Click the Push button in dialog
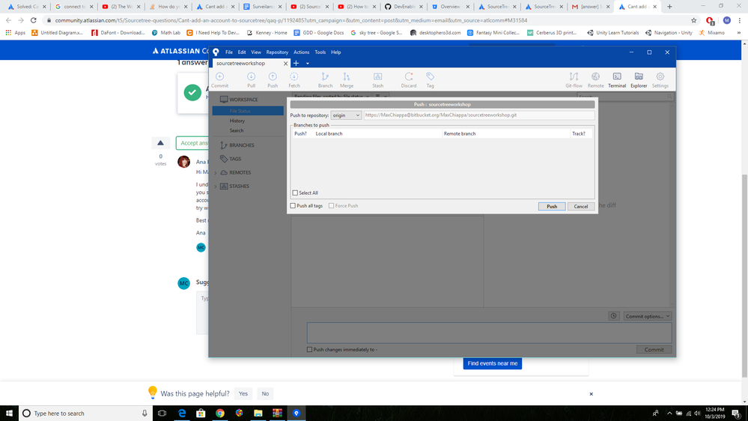The height and width of the screenshot is (421, 748). click(x=552, y=206)
